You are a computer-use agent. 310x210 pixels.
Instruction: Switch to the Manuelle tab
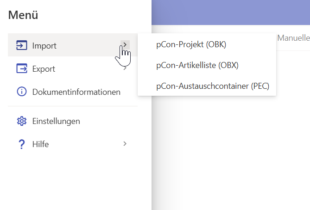click(294, 38)
